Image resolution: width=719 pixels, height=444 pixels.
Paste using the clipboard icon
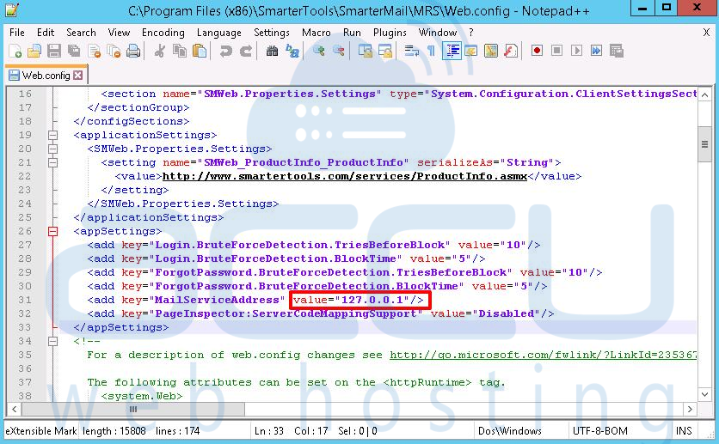tap(200, 51)
